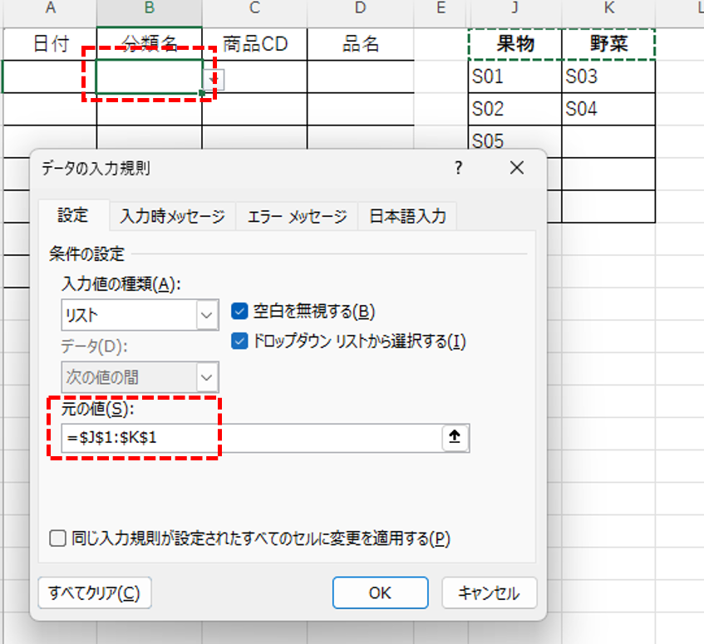Switch to the エラー メッセージ tab

(298, 216)
